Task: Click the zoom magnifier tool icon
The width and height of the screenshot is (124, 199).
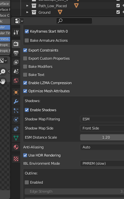Action: point(3,71)
